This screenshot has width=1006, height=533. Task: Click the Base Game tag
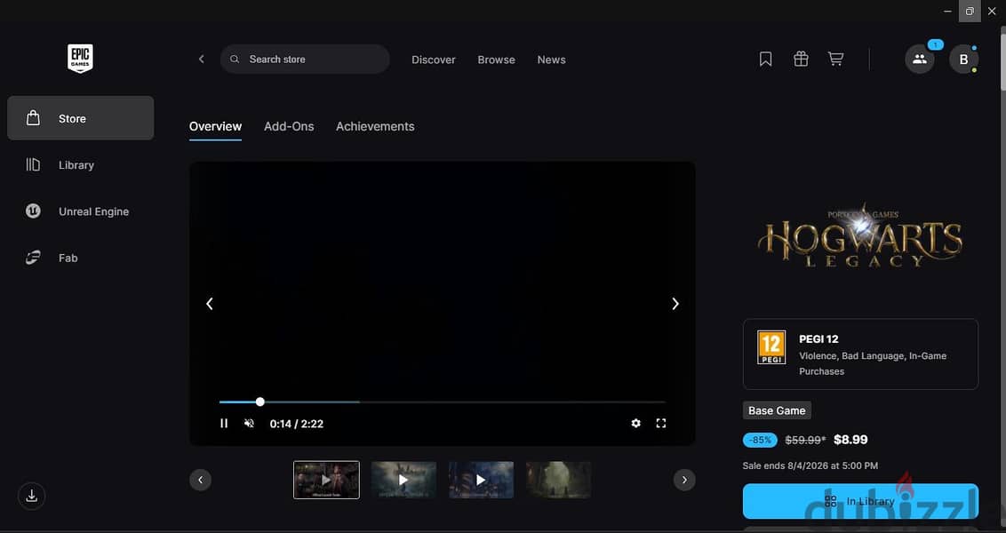777,410
